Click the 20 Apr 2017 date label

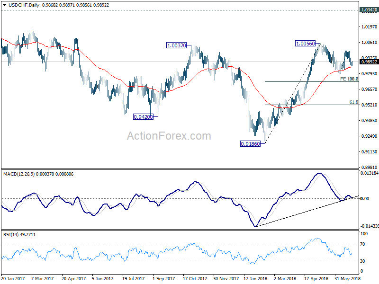pyautogui.click(x=74, y=279)
